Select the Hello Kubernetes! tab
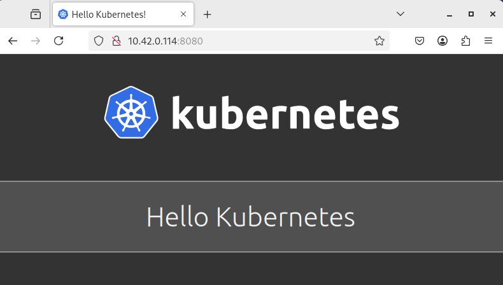 point(123,14)
